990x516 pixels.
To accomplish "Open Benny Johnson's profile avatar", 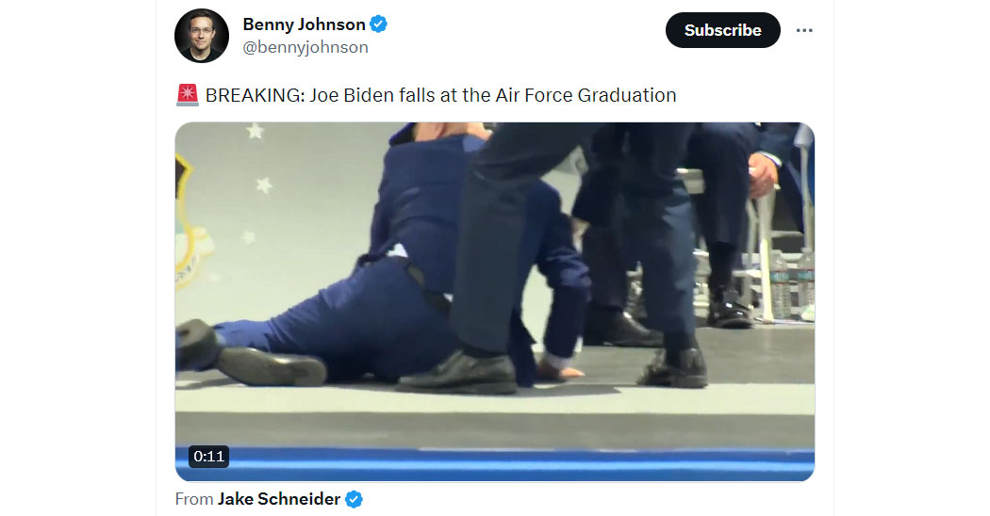I will pos(202,36).
